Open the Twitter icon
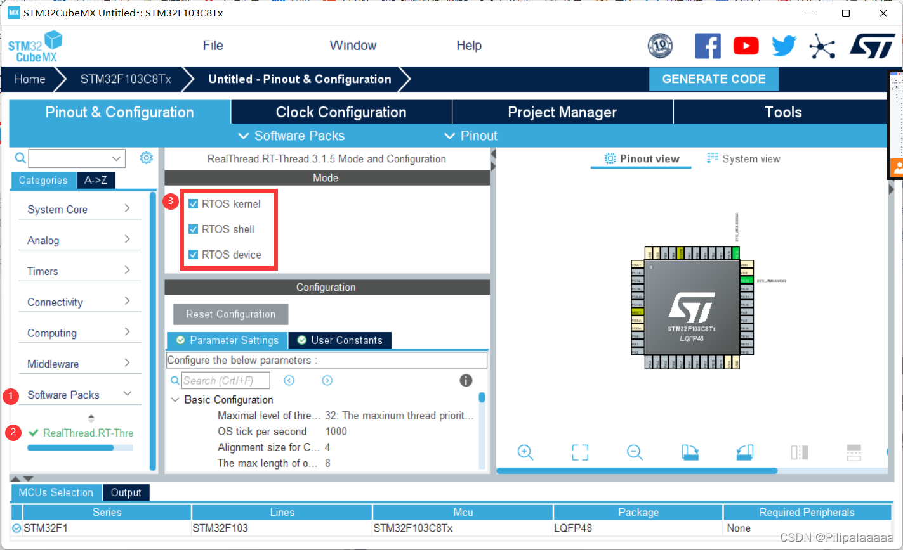 coord(784,46)
